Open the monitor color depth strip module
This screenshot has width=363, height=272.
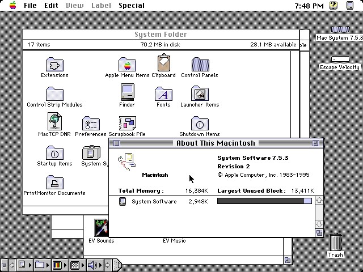(x=57, y=265)
